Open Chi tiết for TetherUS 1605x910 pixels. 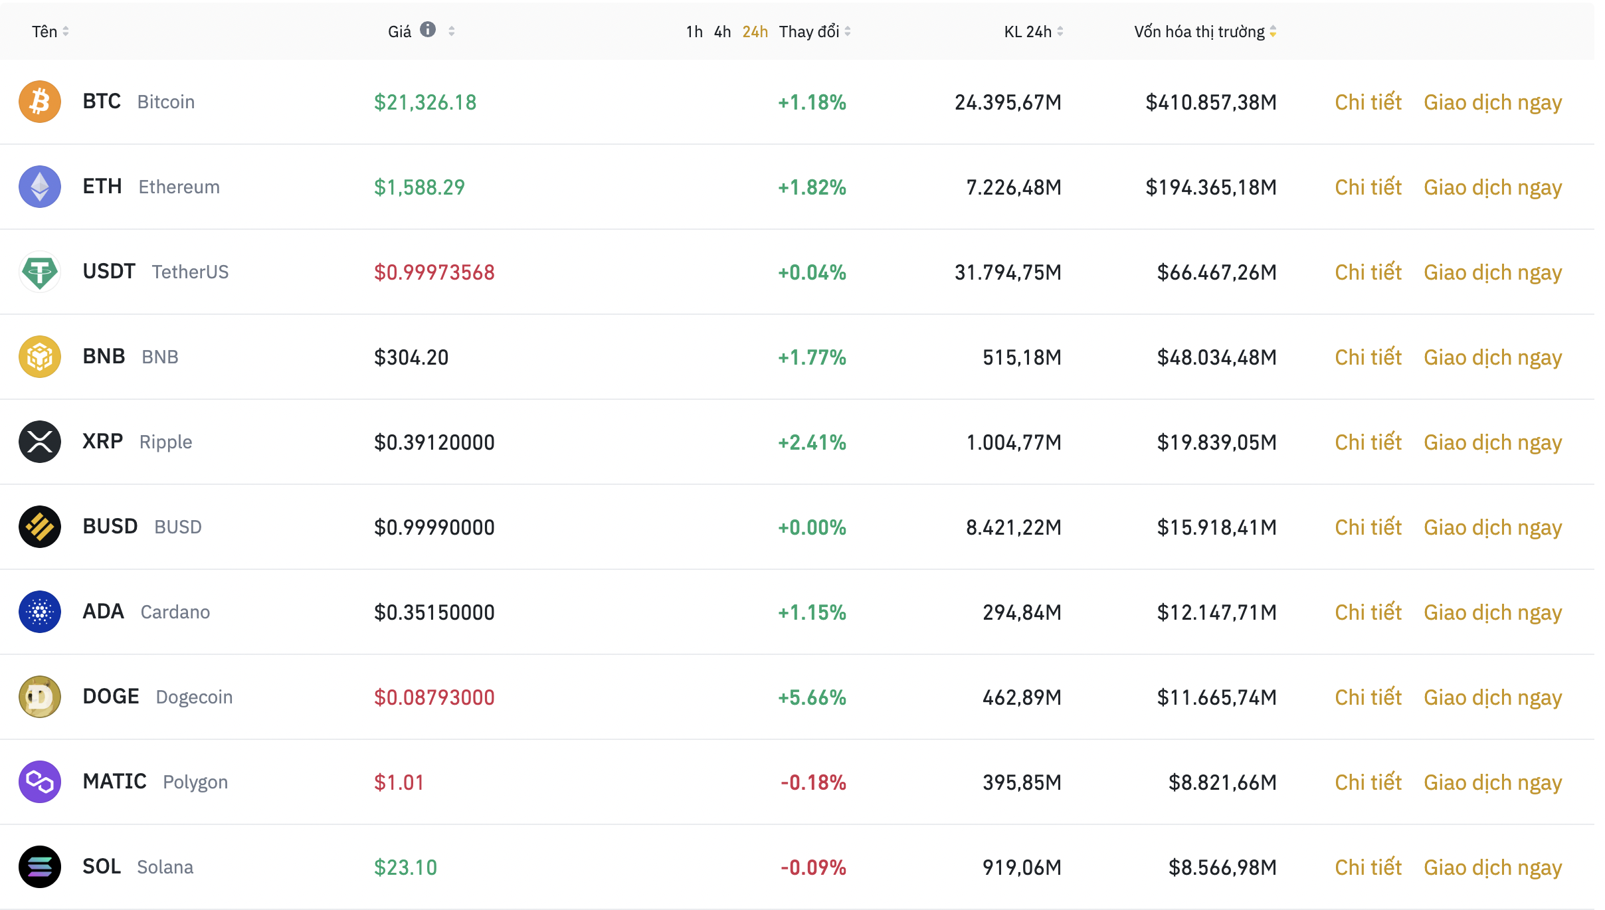click(x=1368, y=272)
